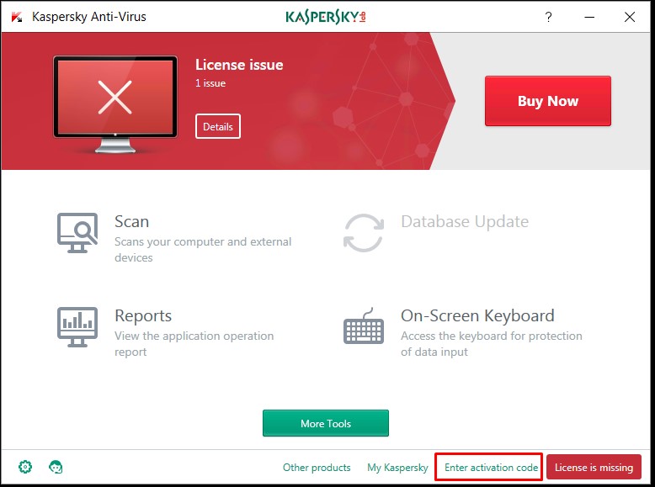Select the Database Update heading
The height and width of the screenshot is (487, 655).
point(465,221)
